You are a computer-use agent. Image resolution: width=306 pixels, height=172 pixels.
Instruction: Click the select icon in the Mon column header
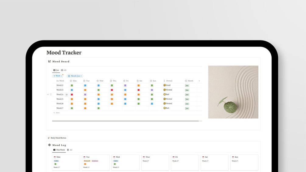point(71,81)
